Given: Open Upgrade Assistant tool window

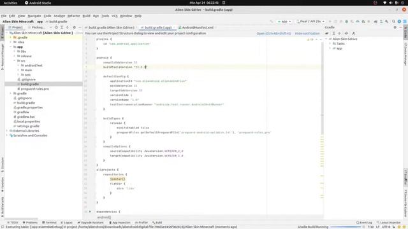Looking at the screenshot, I should pos(91,223).
